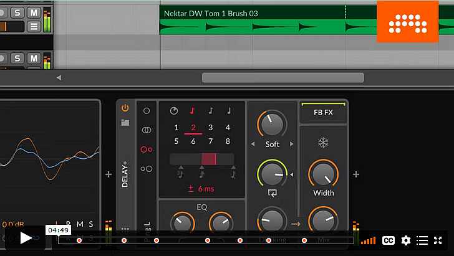This screenshot has width=454, height=256.
Task: Set the delay beat count to 8
Action: pos(228,141)
